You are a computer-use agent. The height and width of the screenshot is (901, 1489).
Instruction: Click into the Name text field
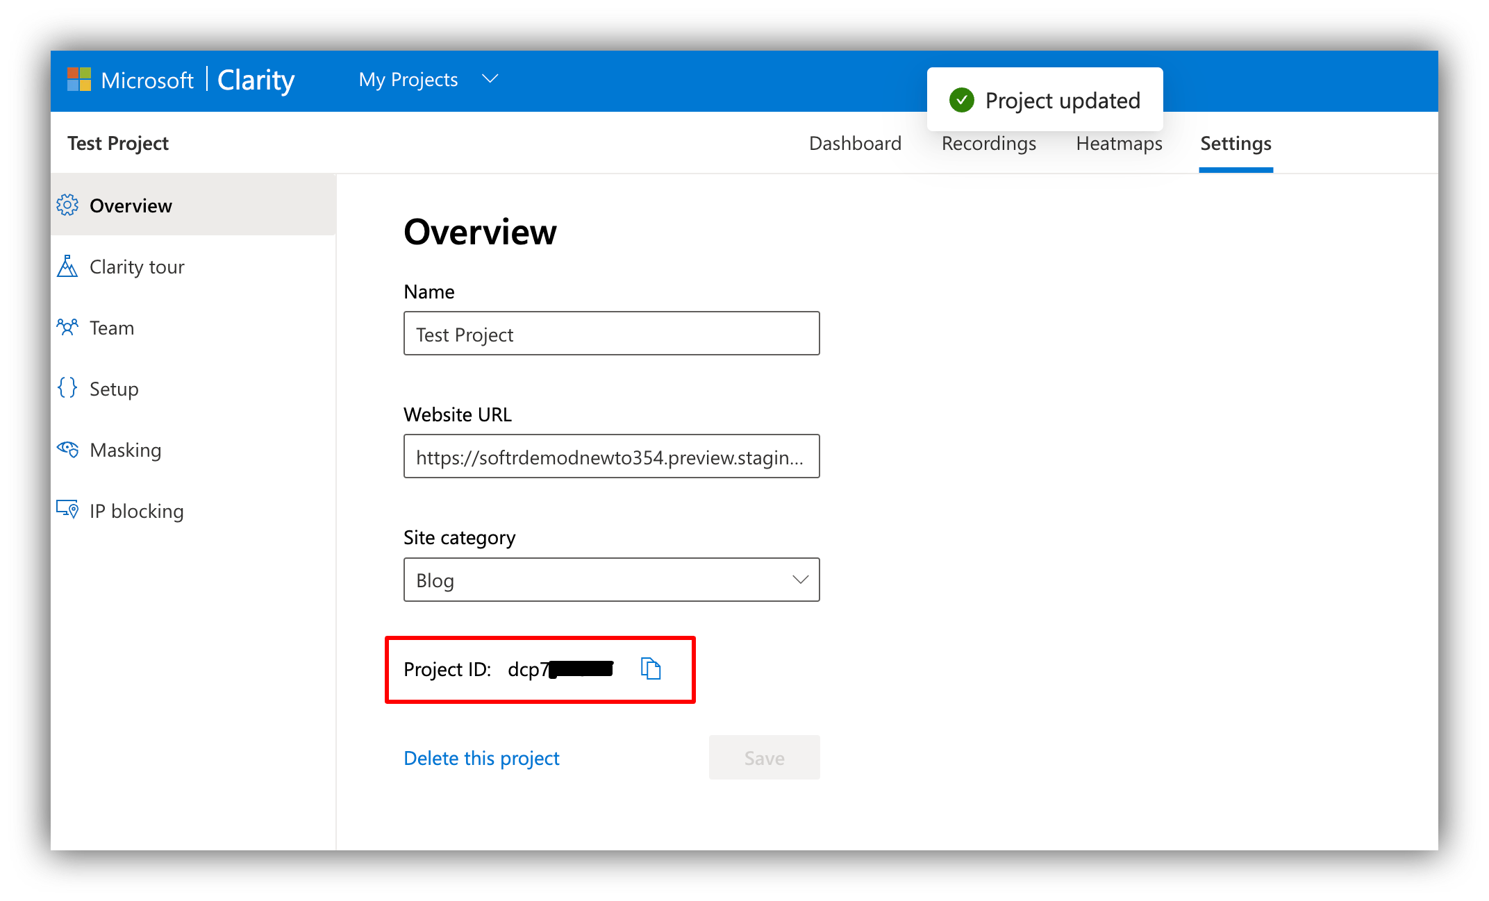pyautogui.click(x=611, y=334)
